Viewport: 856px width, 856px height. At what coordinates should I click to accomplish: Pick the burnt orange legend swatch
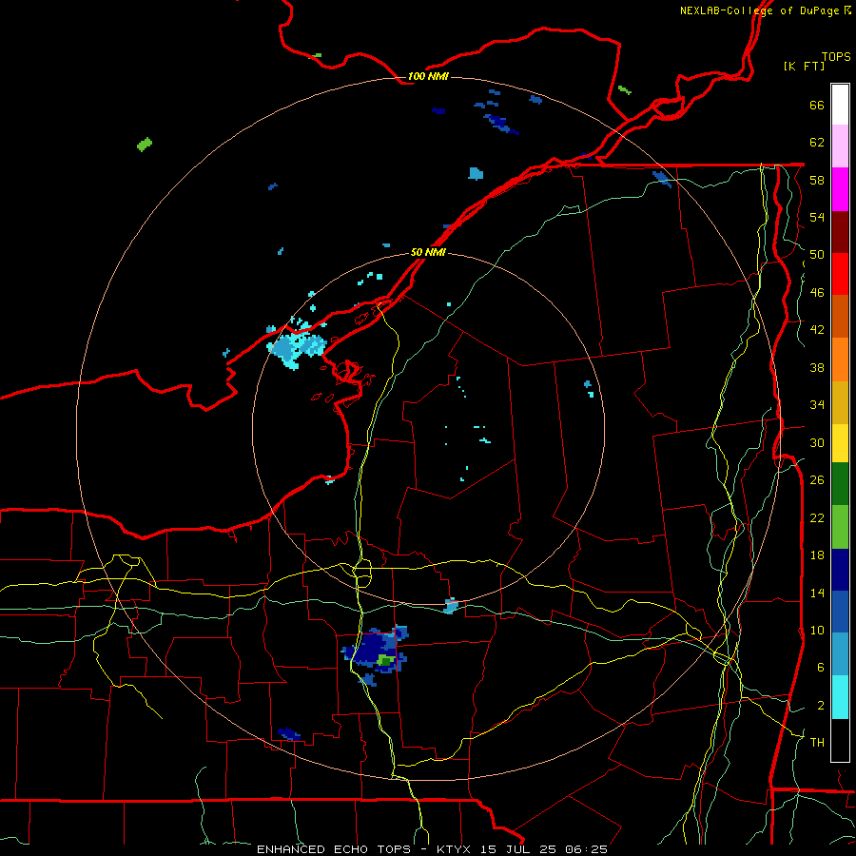point(840,316)
